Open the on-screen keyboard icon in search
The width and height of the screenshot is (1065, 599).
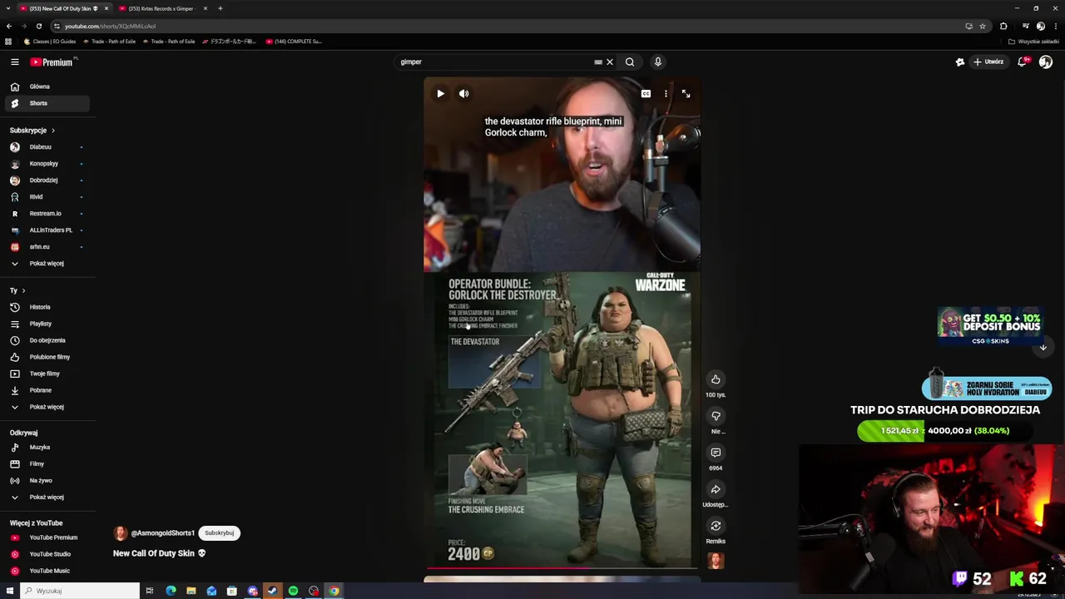point(598,62)
